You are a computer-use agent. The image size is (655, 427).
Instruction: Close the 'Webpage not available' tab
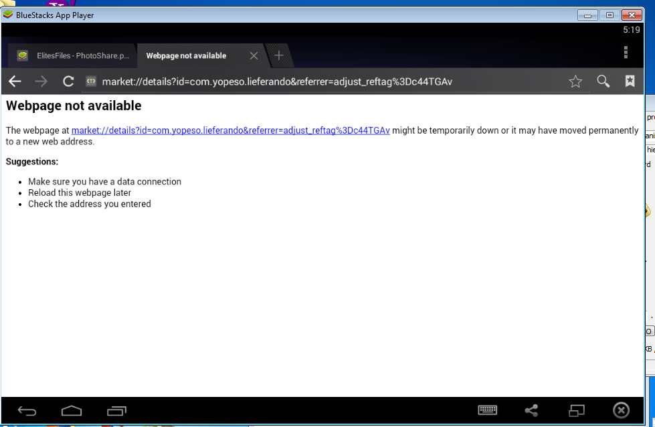point(254,55)
